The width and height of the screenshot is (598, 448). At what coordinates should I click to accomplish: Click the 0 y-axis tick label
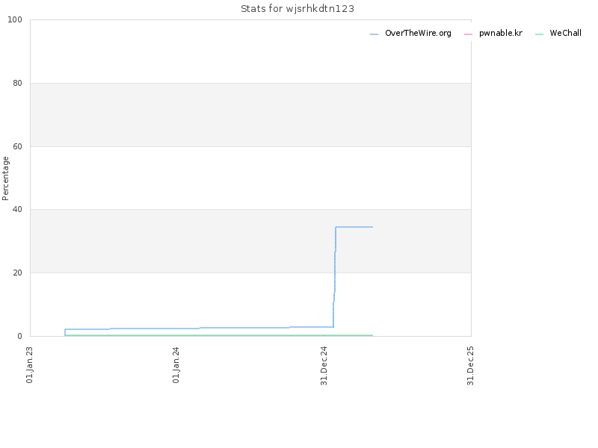20,337
